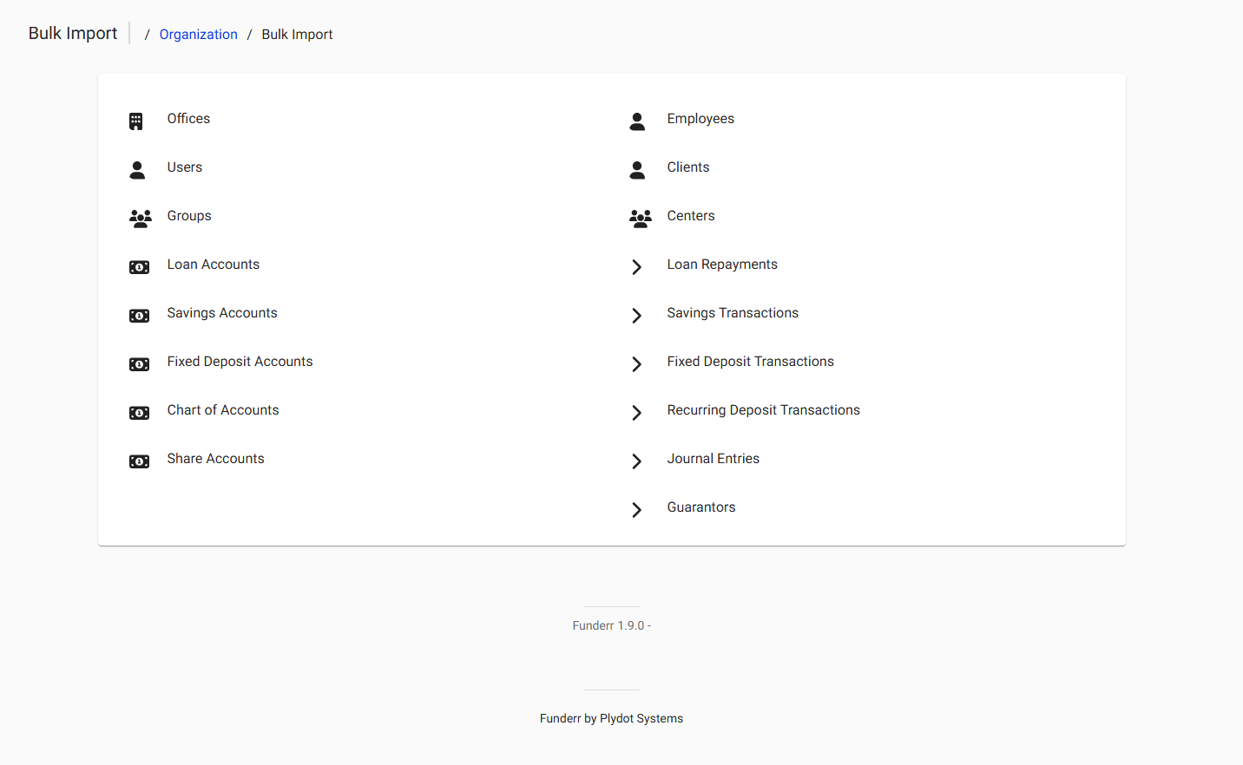Screen dimensions: 1243x765
Task: Select the Bulk Import breadcrumb item
Action: [x=297, y=34]
